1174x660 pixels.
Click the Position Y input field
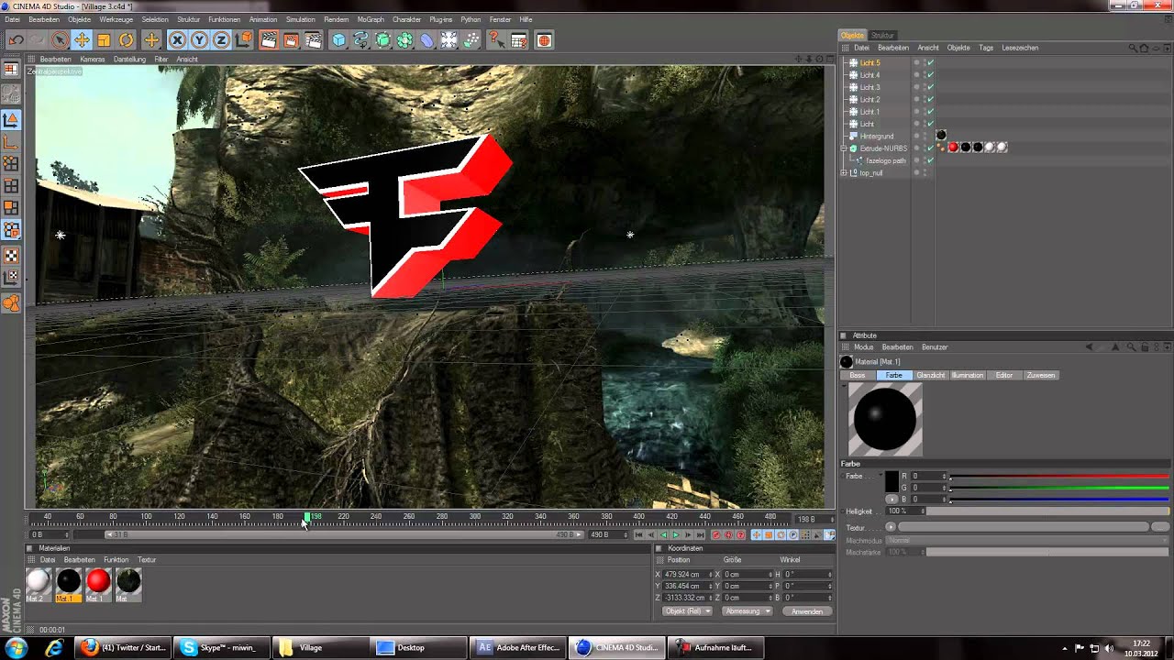pyautogui.click(x=686, y=586)
